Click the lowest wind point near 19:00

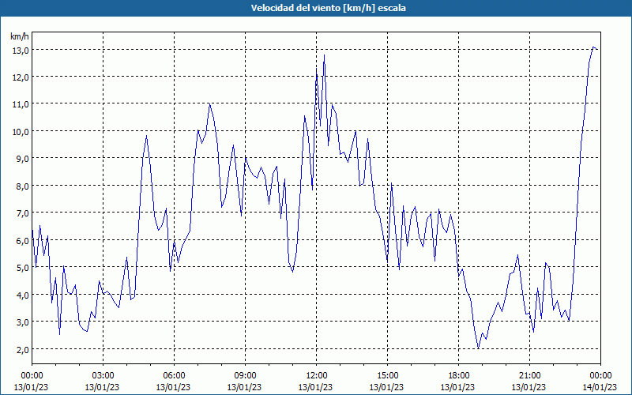(x=479, y=348)
